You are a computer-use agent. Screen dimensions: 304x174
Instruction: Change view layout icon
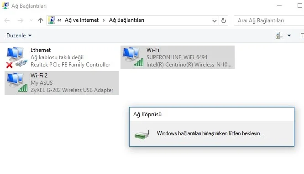(279, 36)
